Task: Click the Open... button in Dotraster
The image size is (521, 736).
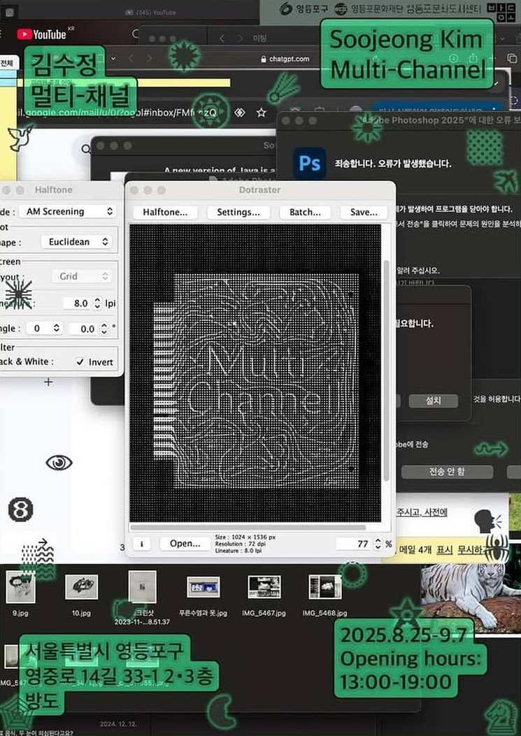Action: click(x=185, y=544)
